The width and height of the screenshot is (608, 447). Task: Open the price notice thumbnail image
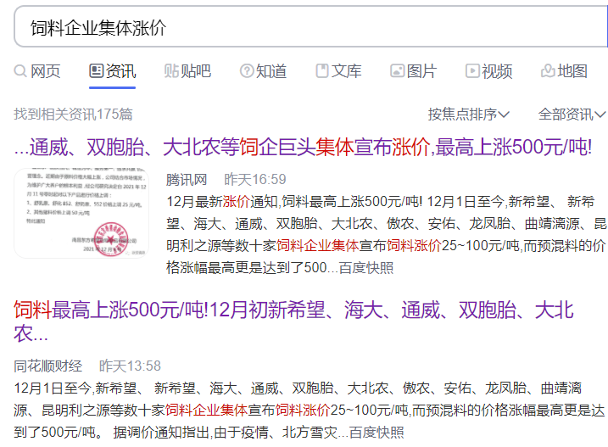tap(81, 213)
